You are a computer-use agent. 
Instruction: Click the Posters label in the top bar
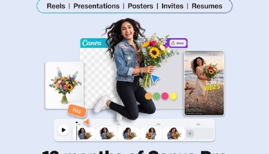140,6
